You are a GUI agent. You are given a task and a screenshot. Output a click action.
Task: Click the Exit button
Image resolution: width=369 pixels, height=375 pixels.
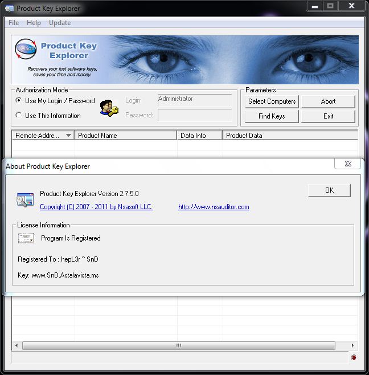tap(328, 116)
